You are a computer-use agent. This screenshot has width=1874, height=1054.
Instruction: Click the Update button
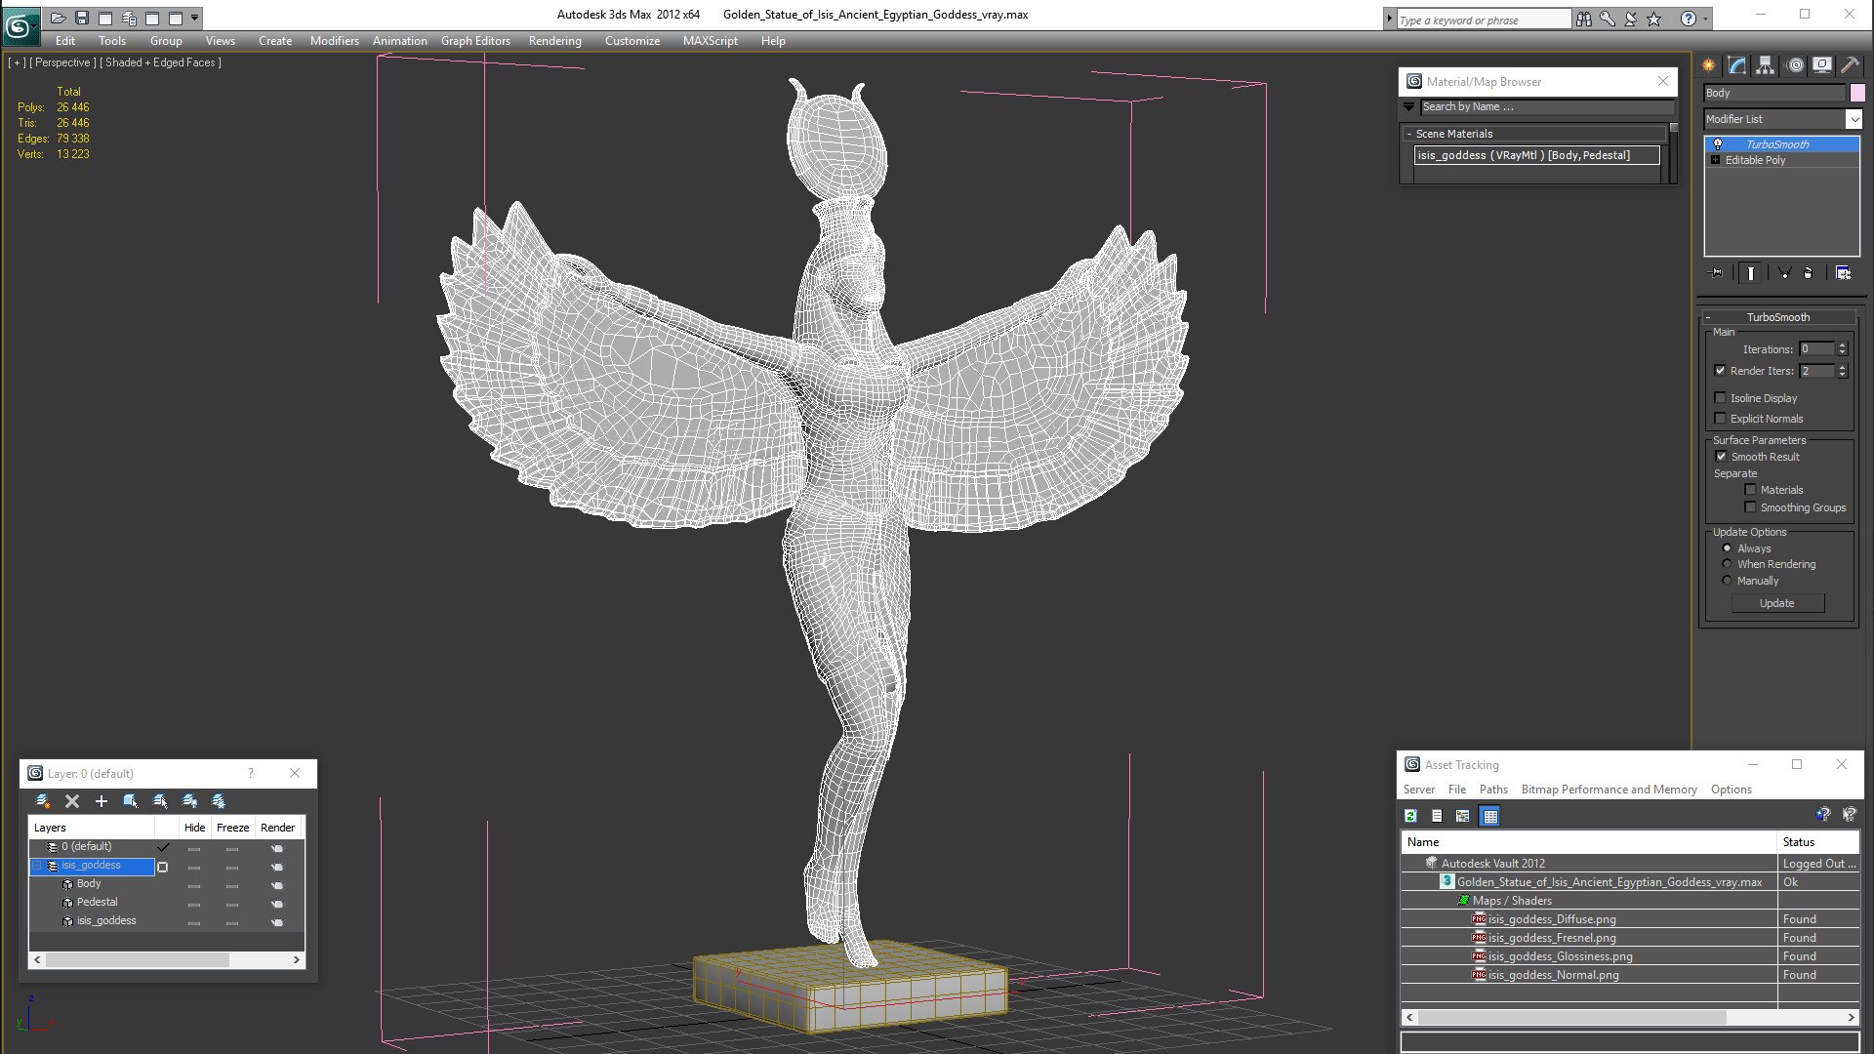[x=1776, y=603]
